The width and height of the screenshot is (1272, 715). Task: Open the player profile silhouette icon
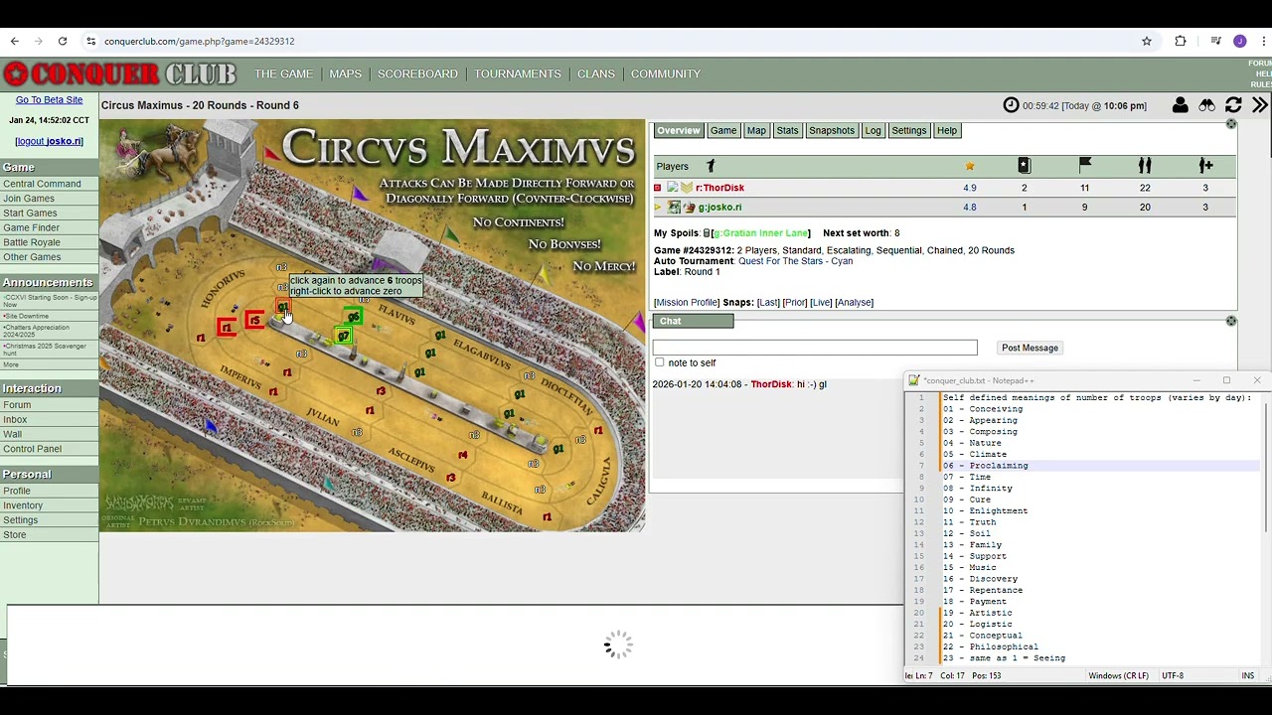pos(1181,105)
